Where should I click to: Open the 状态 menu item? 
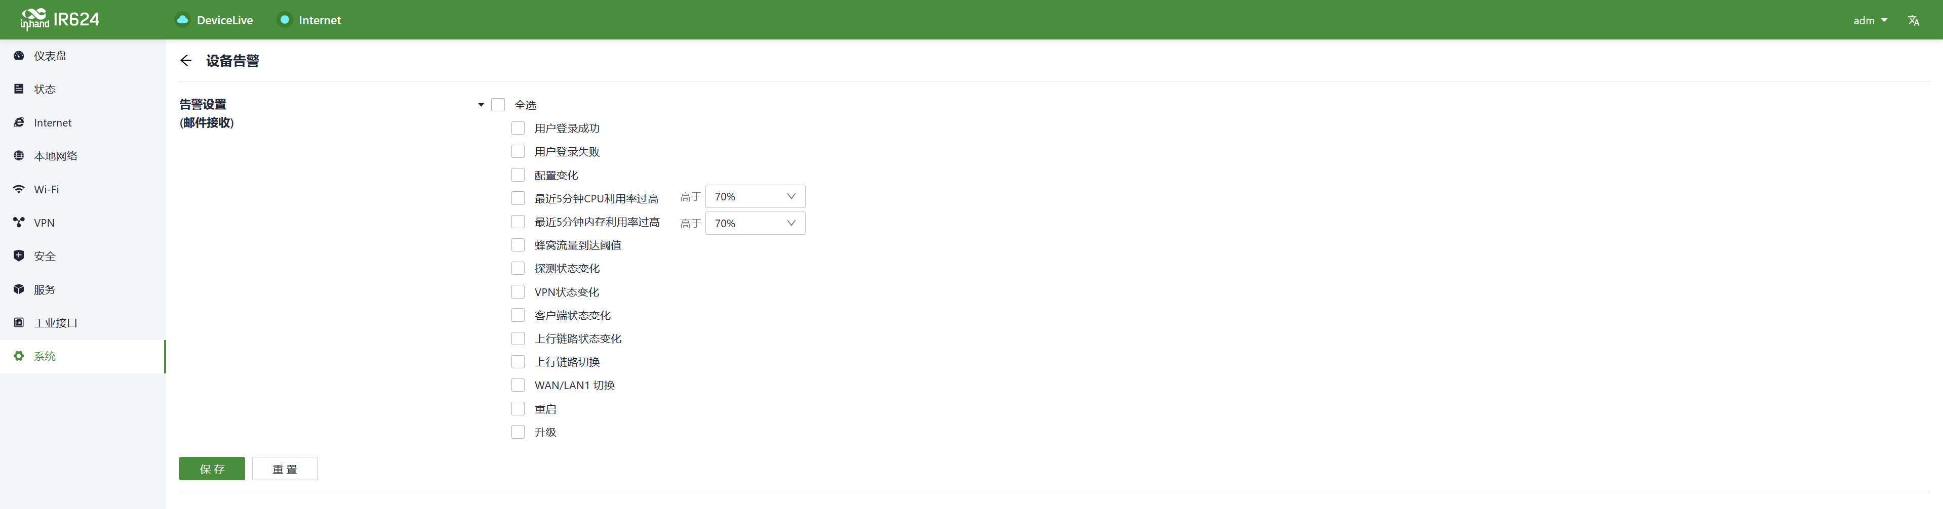coord(83,89)
